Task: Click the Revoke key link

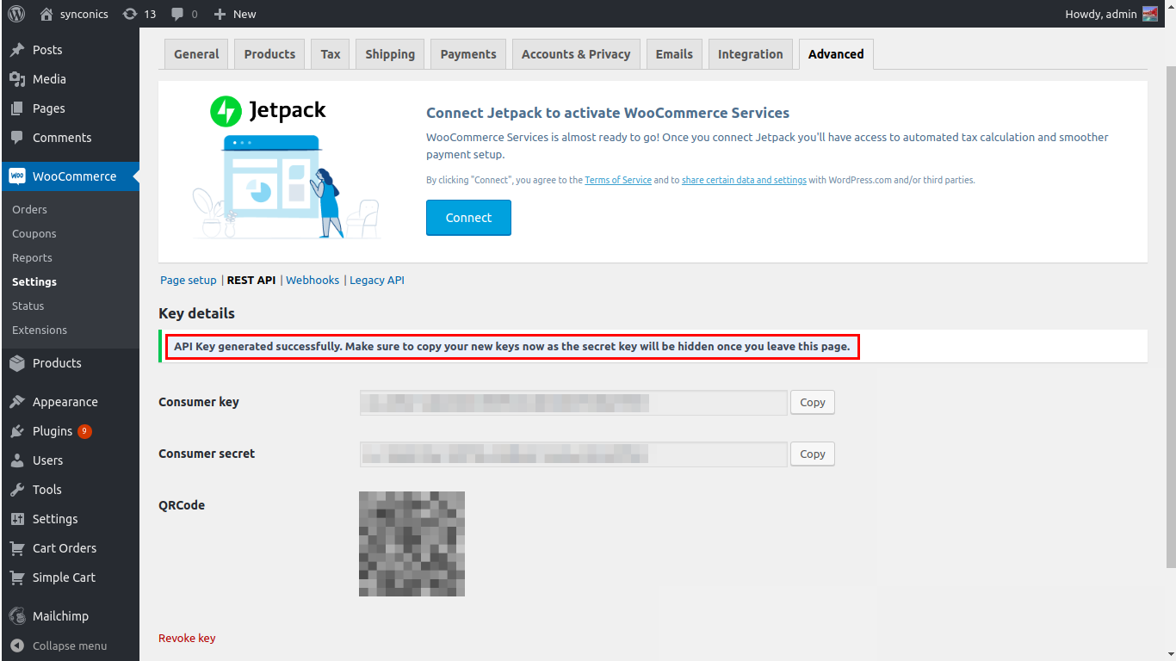Action: click(x=187, y=638)
